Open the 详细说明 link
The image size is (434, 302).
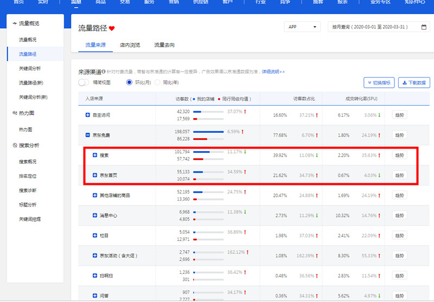(273, 72)
